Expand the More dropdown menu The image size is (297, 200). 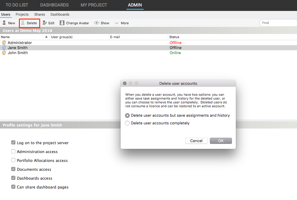click(122, 23)
